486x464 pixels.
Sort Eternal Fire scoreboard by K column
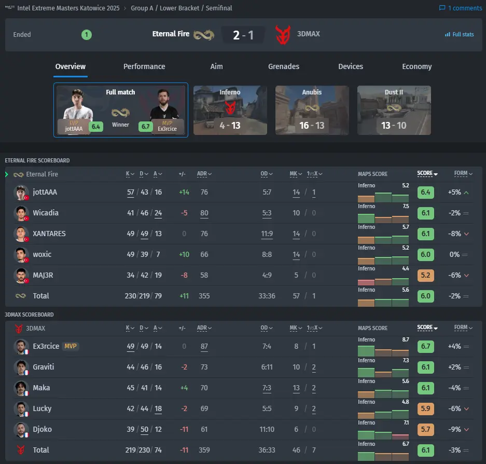[130, 174]
